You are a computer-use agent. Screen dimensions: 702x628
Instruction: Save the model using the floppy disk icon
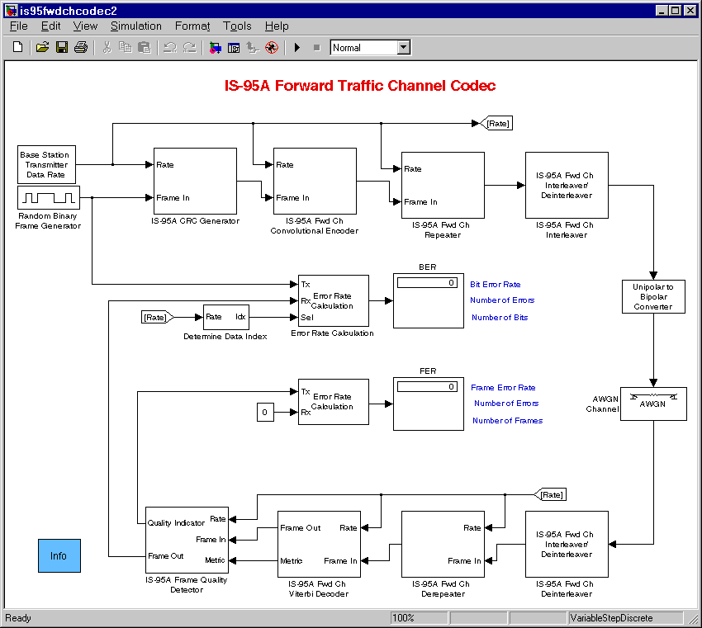[61, 47]
